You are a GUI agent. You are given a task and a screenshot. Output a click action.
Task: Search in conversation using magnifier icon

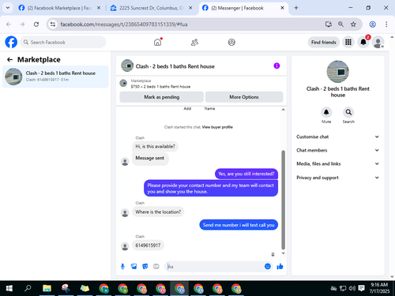point(348,112)
